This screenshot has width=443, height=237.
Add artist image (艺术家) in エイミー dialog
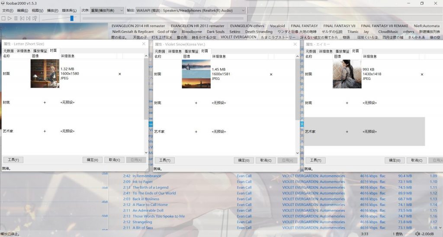[x=347, y=132]
